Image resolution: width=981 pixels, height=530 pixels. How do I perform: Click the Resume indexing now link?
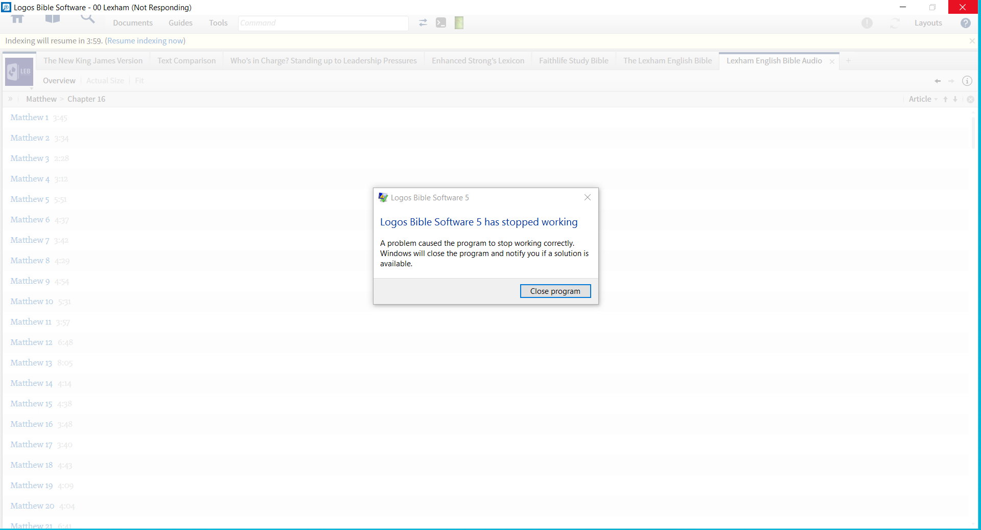[145, 41]
